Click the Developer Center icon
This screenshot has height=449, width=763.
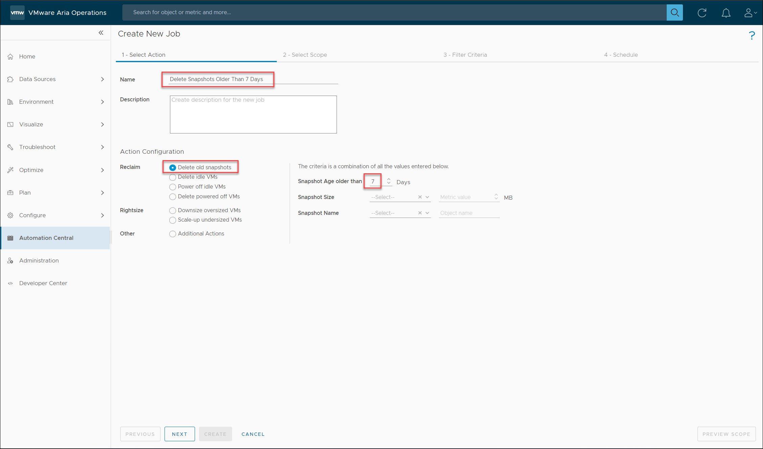pyautogui.click(x=10, y=283)
